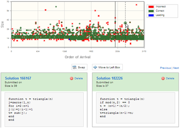This screenshot has width=180, height=128.
Task: Go to the Next solution link
Action: tap(176, 68)
